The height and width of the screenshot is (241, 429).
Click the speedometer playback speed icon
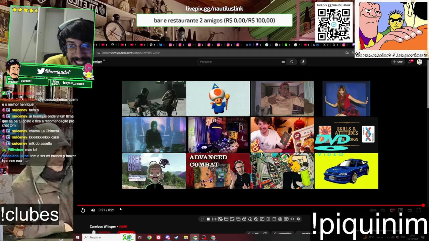click(250, 219)
